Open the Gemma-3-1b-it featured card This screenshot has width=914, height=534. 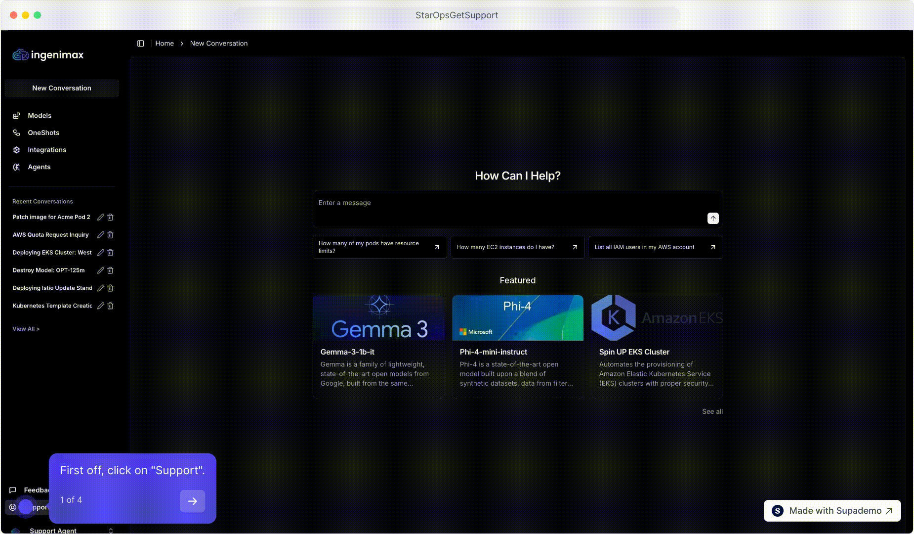[378, 346]
